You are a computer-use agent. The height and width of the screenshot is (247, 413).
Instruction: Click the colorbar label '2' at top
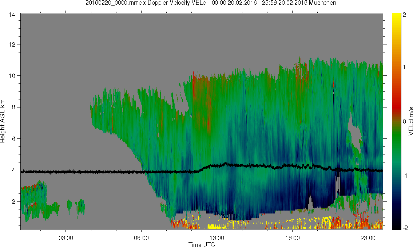coord(404,15)
